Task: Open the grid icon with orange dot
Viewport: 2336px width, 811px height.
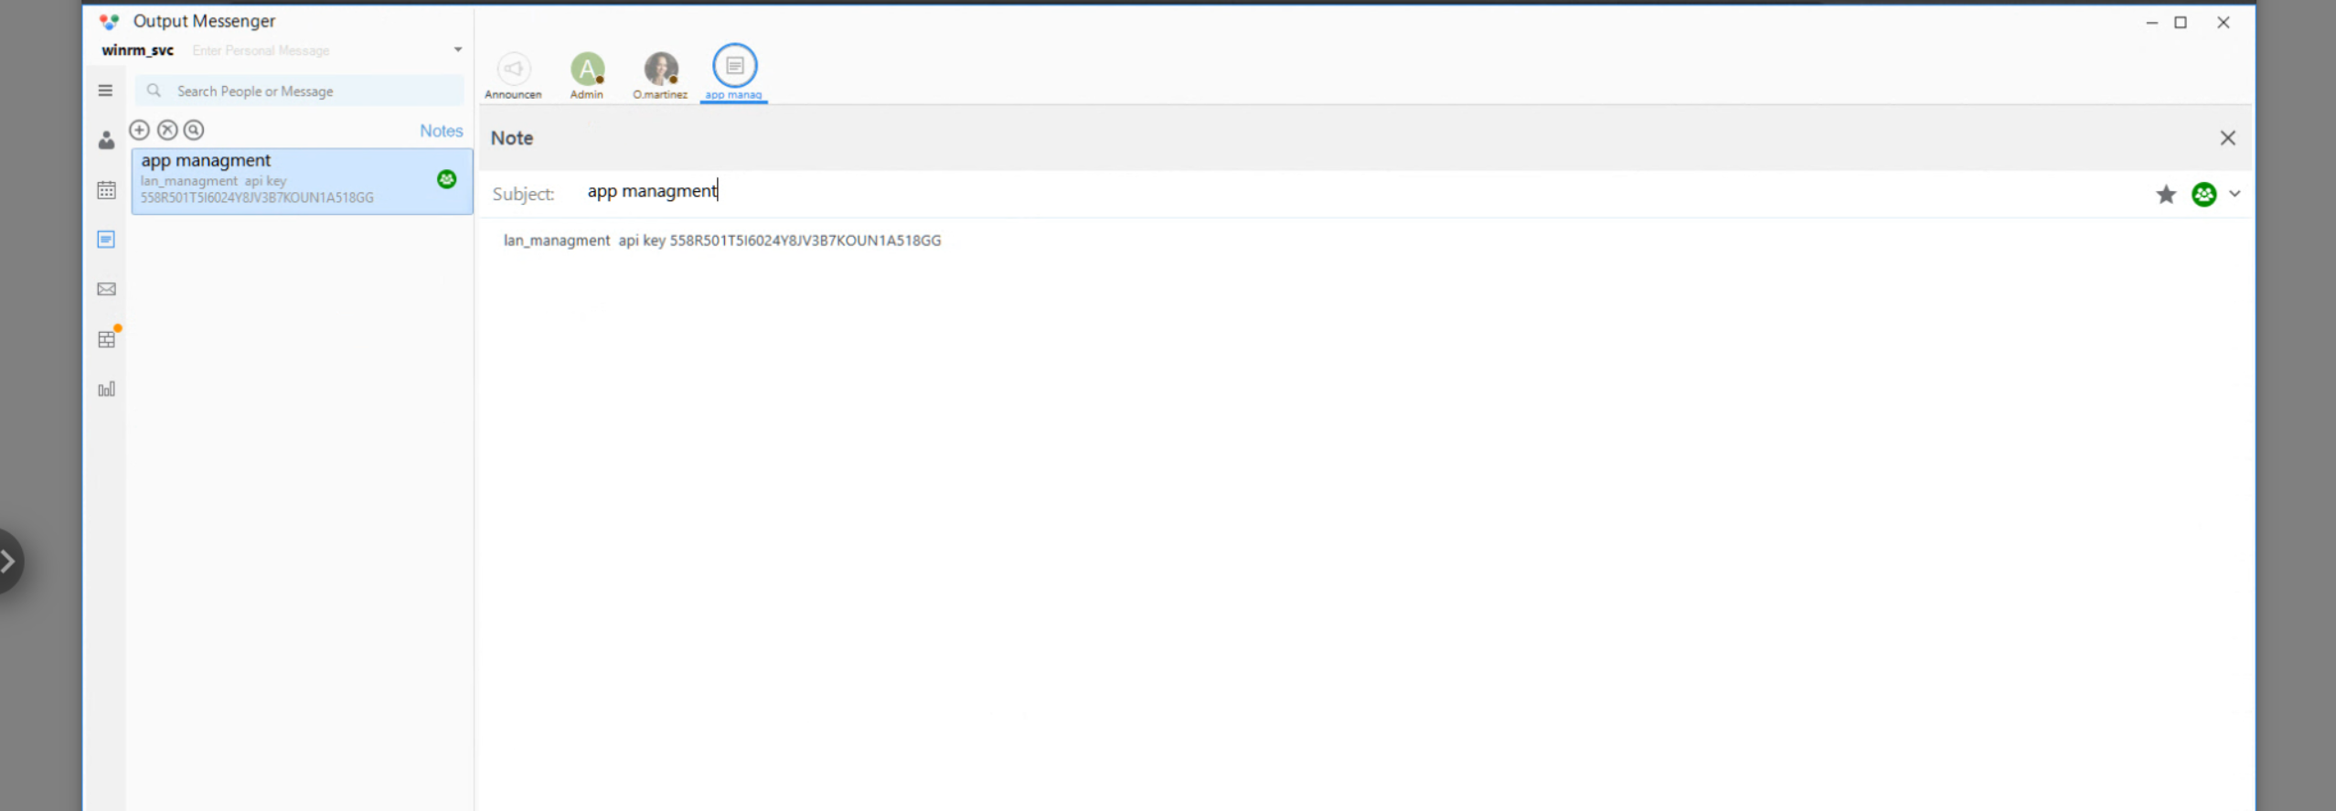Action: click(106, 339)
